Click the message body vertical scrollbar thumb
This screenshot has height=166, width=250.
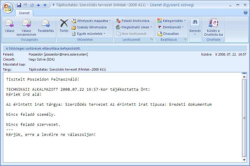pyautogui.click(x=244, y=118)
